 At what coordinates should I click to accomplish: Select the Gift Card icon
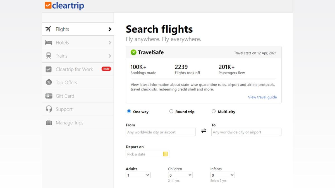(48, 96)
